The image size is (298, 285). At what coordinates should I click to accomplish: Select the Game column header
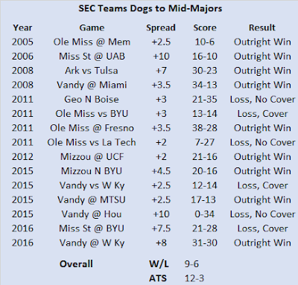(x=92, y=28)
